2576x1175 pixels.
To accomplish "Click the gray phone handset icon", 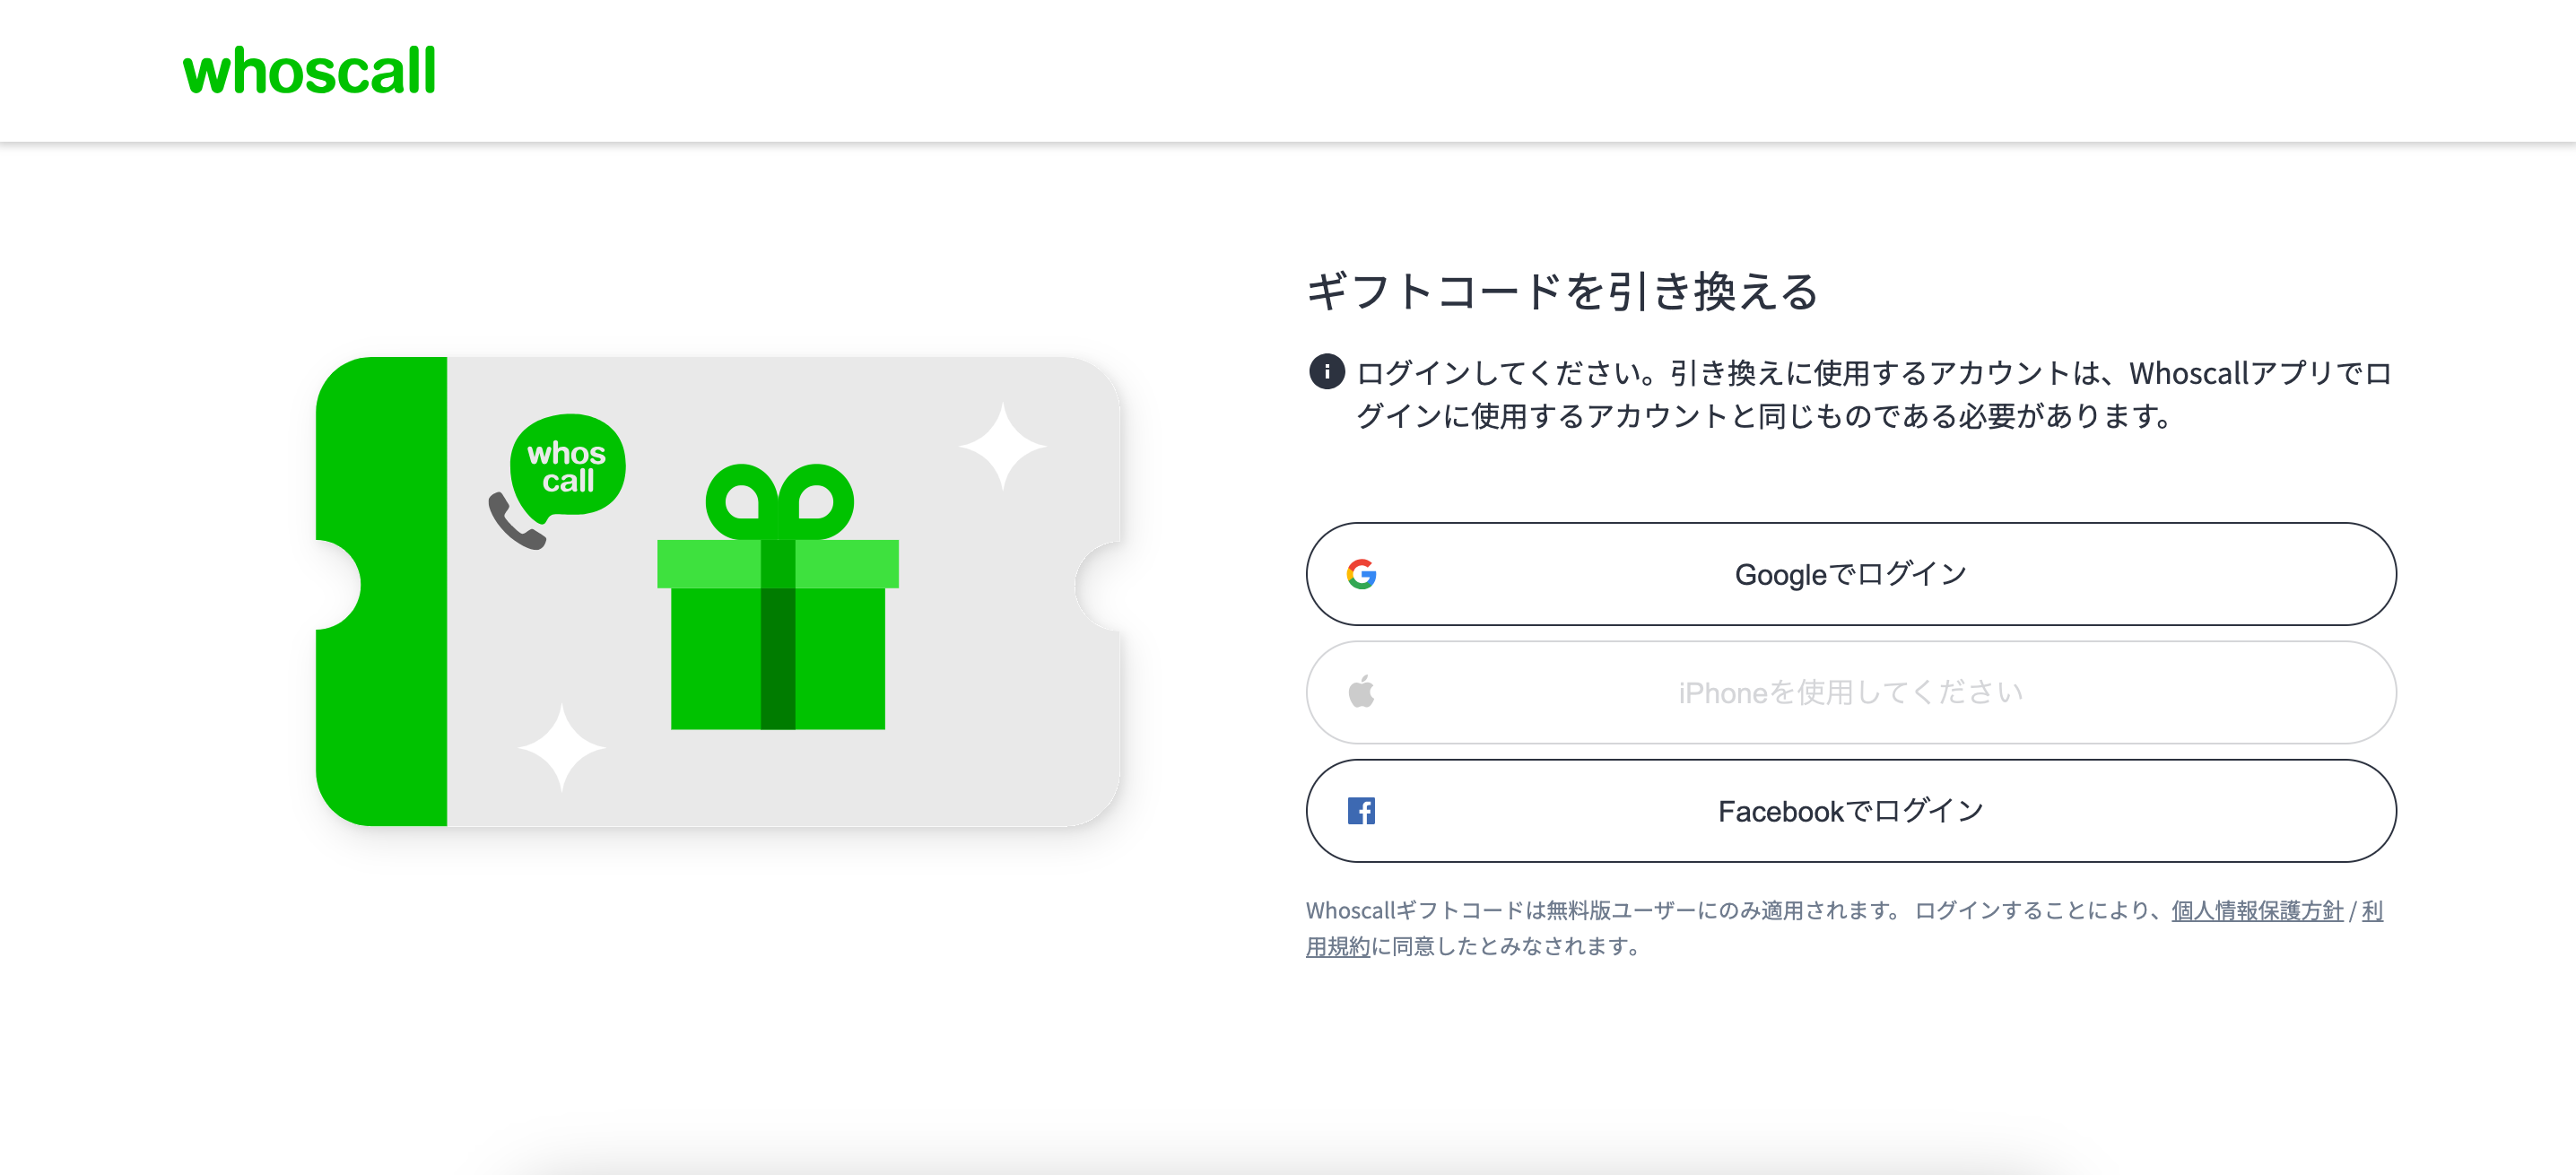I will (x=514, y=521).
